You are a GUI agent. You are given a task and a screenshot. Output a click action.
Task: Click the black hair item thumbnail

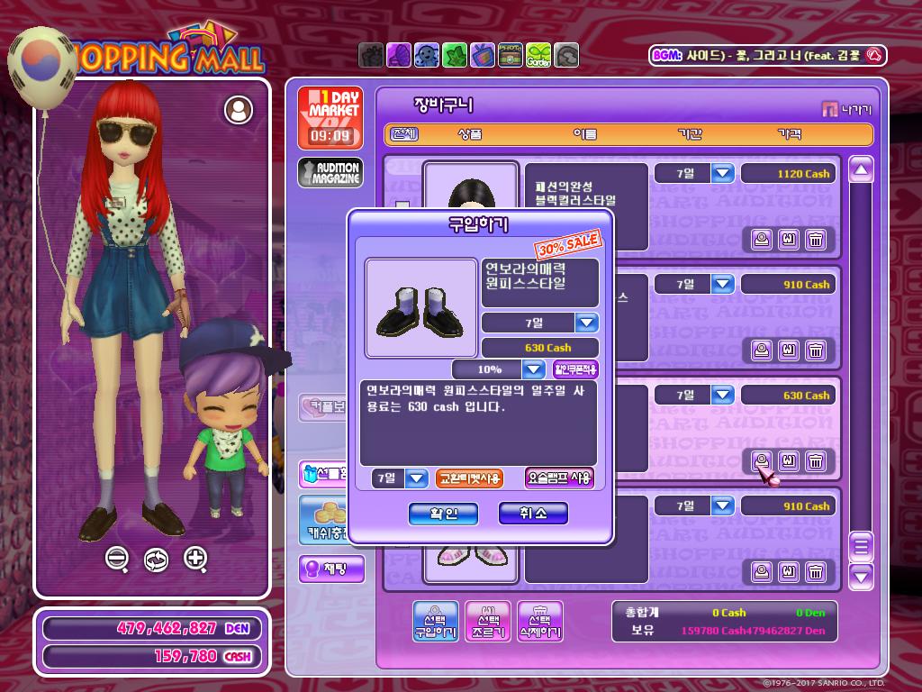[x=471, y=186]
